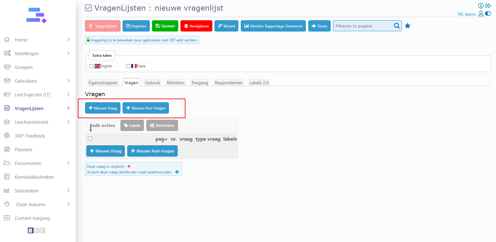This screenshot has width=496, height=242.
Task: Open the Respondenten tab
Action: pos(229,83)
